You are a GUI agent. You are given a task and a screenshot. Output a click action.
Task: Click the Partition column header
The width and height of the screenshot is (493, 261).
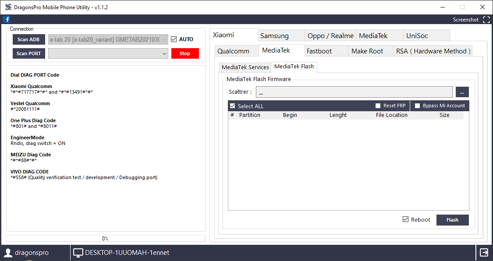coord(250,115)
